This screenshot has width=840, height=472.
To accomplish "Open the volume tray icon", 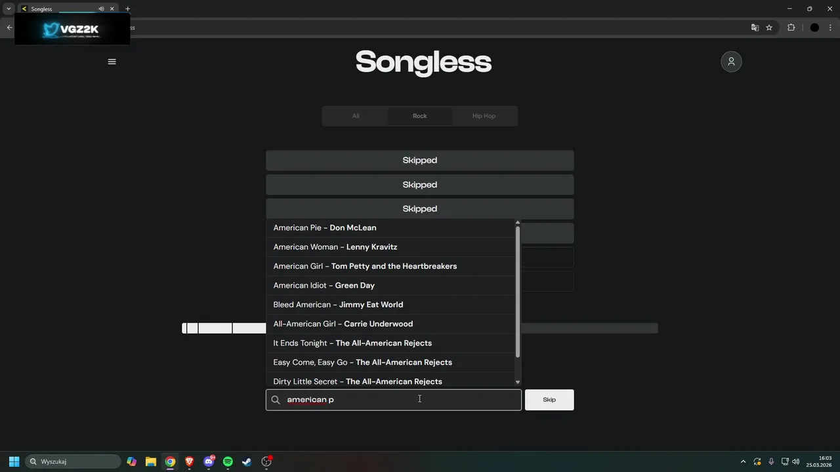I will [796, 462].
